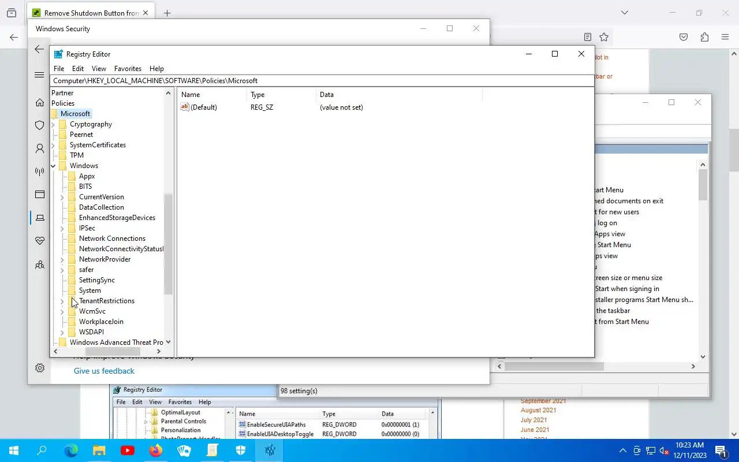Viewport: 739px width, 462px height.
Task: Expand the Cryptography registry key
Action: click(x=53, y=124)
